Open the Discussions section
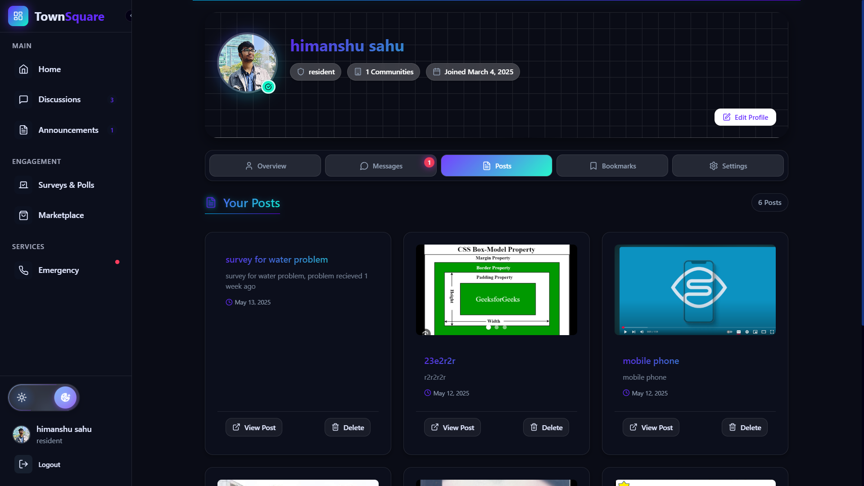The height and width of the screenshot is (486, 864). pos(59,100)
